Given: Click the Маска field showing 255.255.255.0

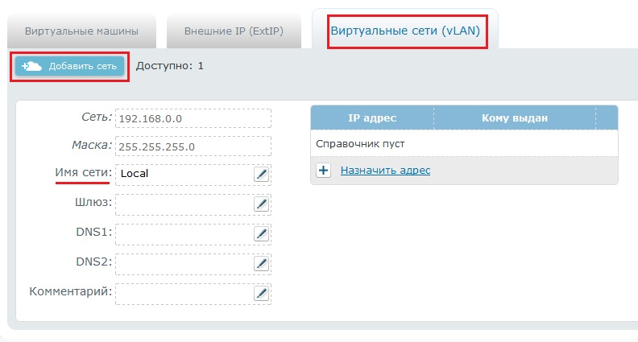Looking at the screenshot, I should (x=193, y=147).
